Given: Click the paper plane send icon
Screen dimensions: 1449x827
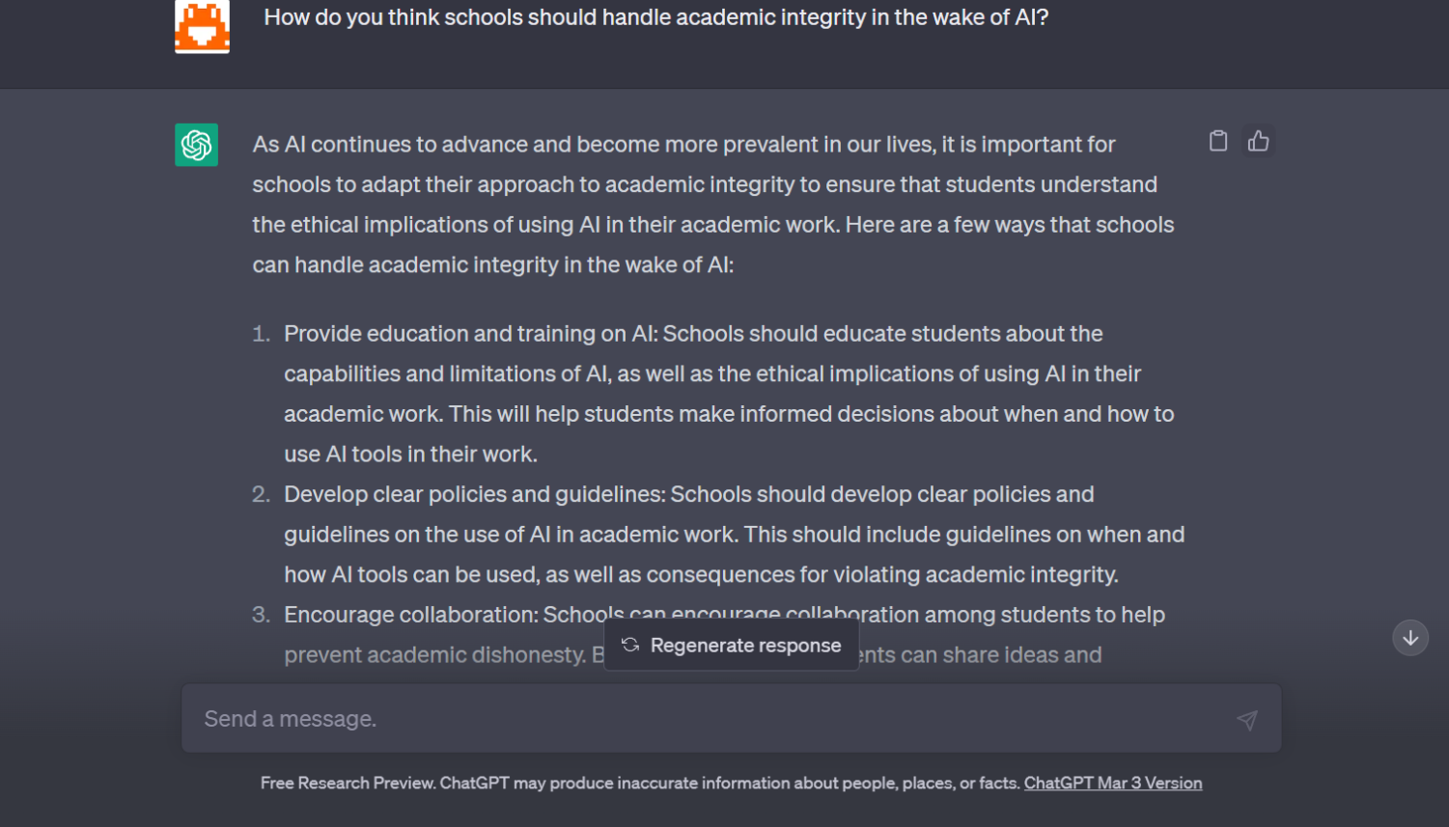Looking at the screenshot, I should pyautogui.click(x=1247, y=720).
